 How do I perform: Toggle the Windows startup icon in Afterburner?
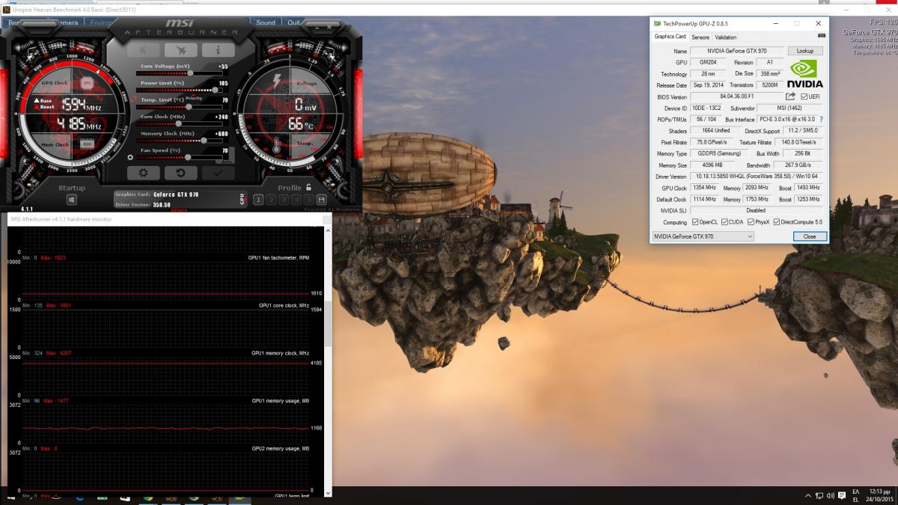tap(72, 200)
